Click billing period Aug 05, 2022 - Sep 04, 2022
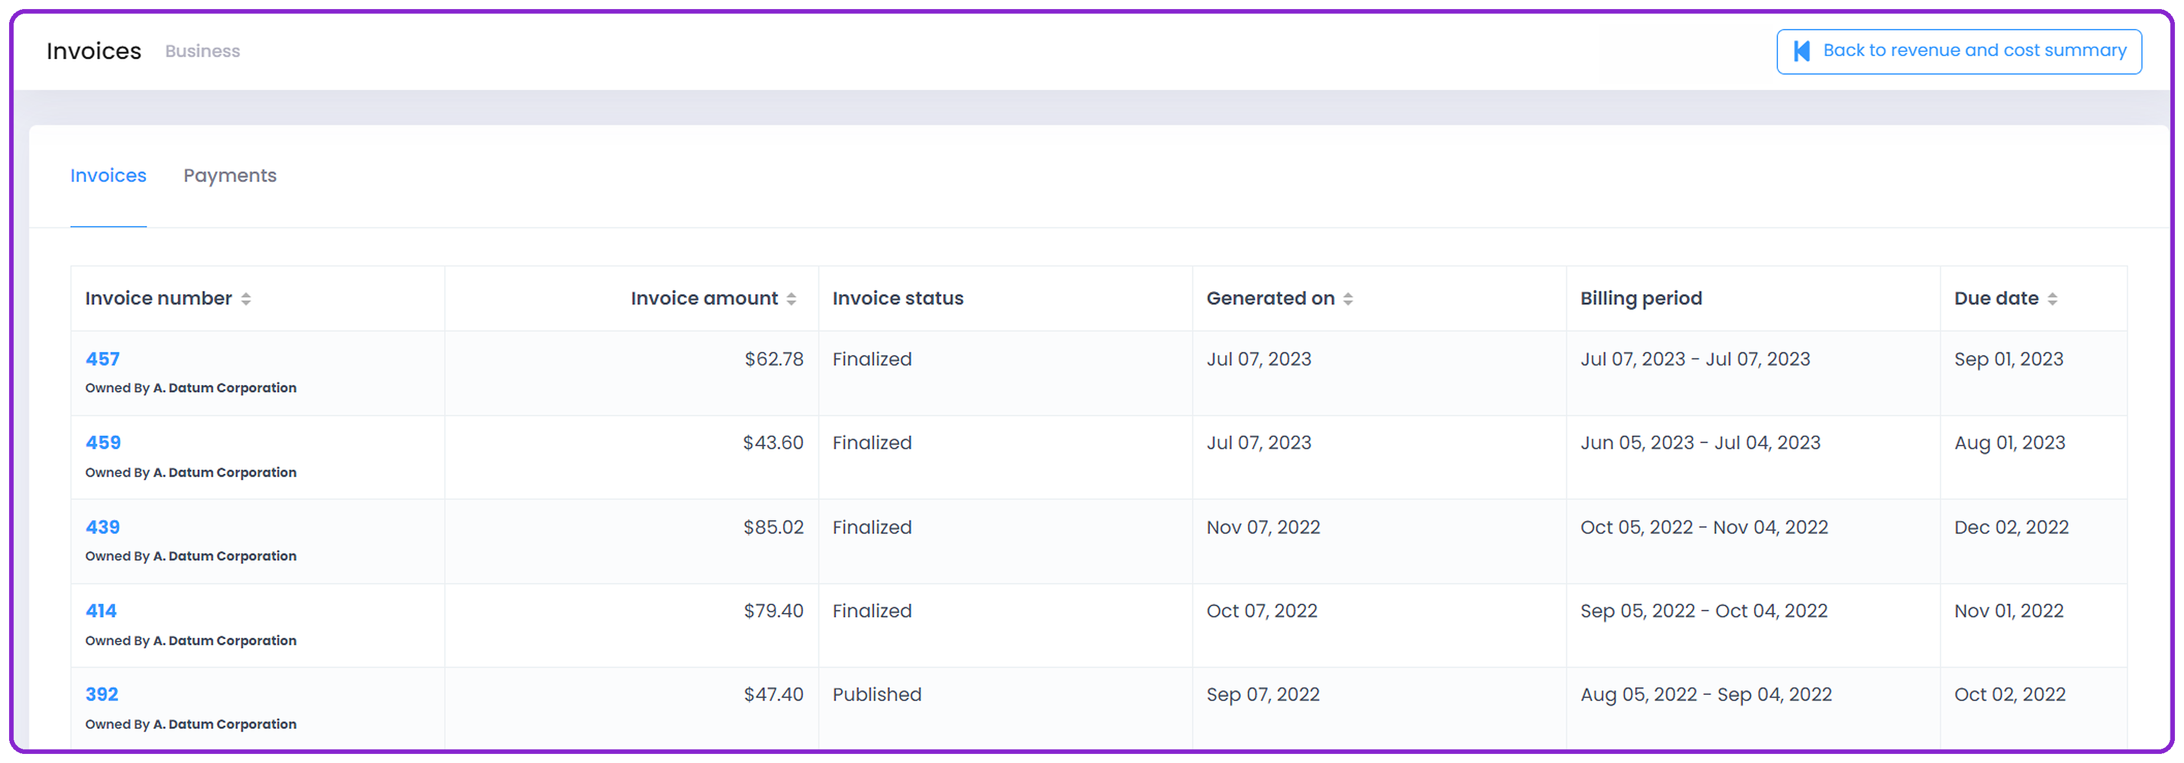 (x=1706, y=695)
